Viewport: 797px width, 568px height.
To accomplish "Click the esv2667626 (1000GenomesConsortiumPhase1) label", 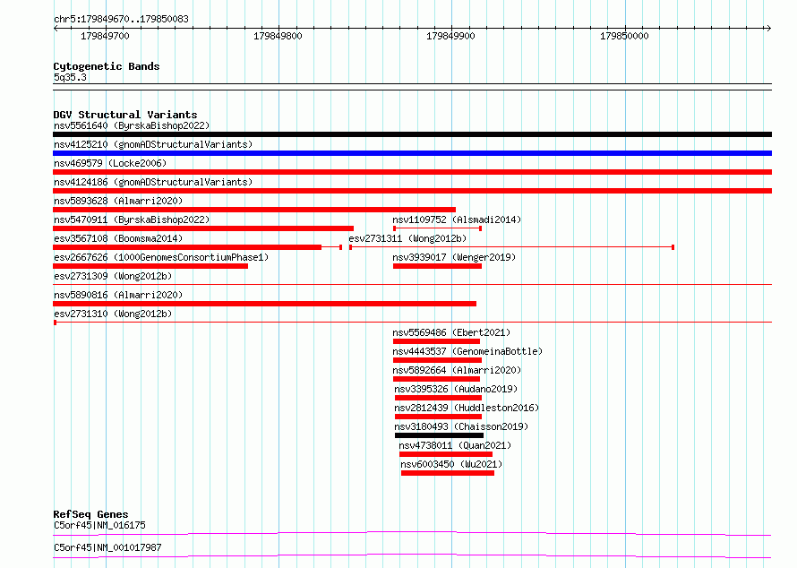I will [161, 257].
